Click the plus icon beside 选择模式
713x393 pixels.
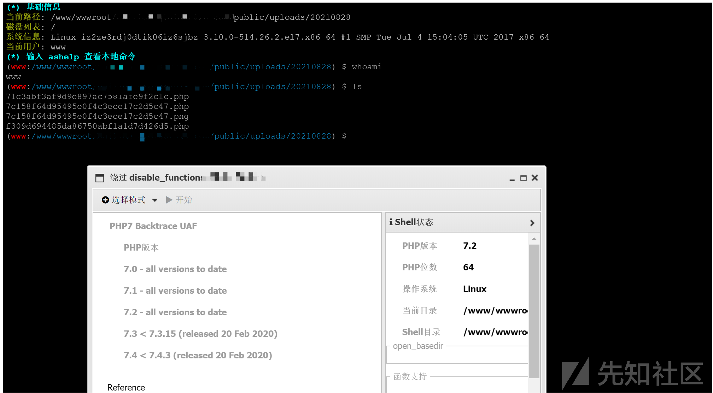[105, 200]
